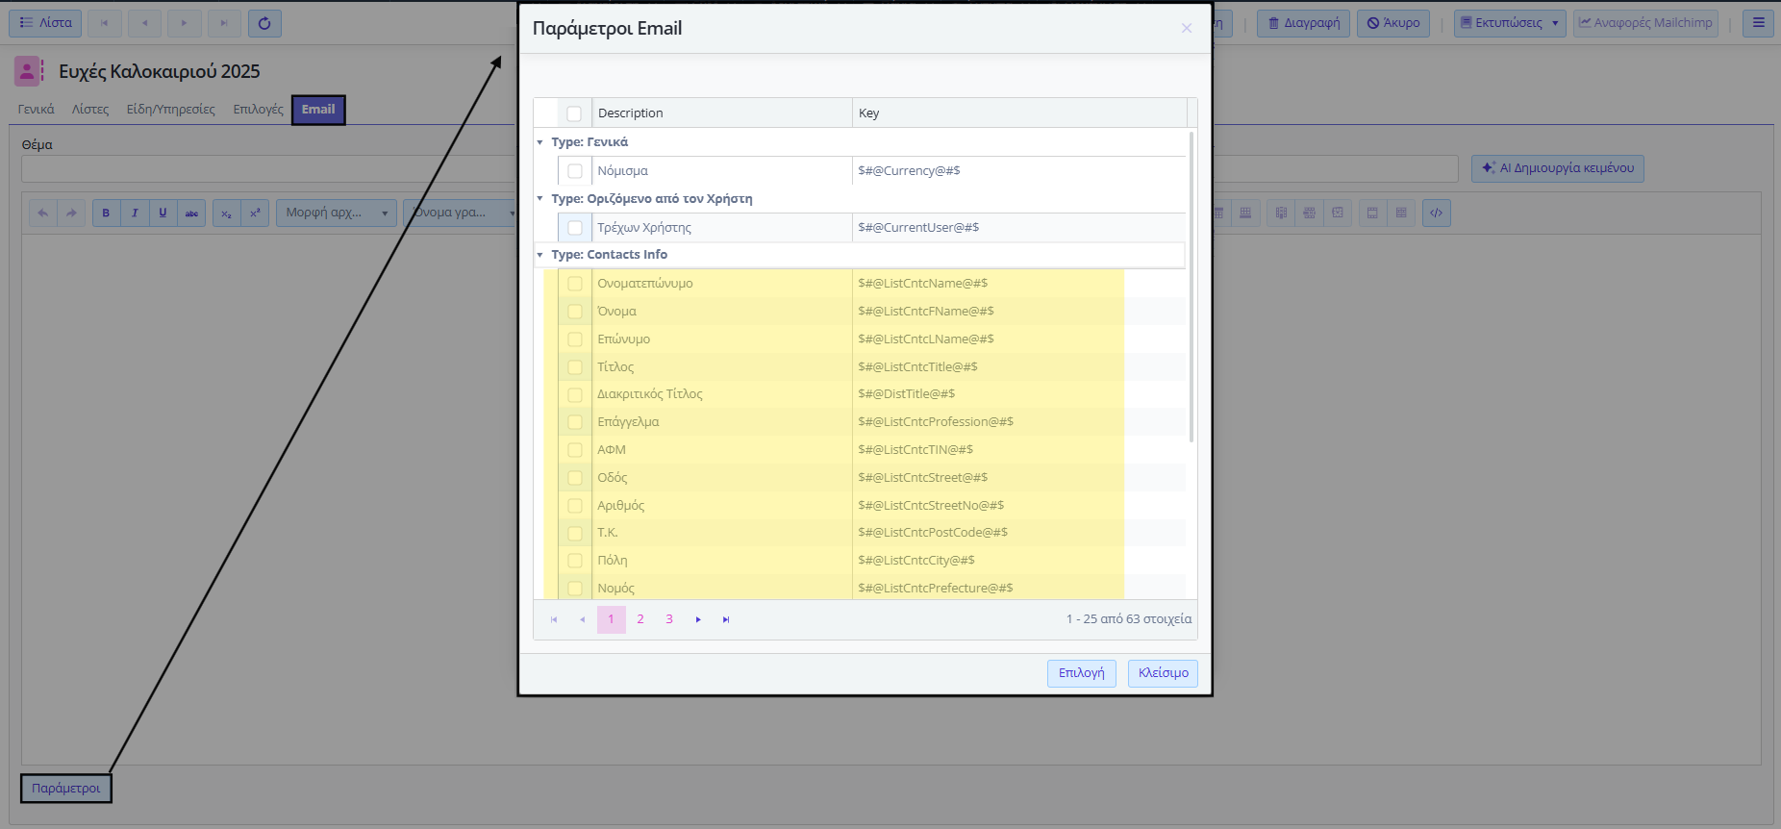
Task: Switch to the Λίστες tab
Action: [90, 110]
